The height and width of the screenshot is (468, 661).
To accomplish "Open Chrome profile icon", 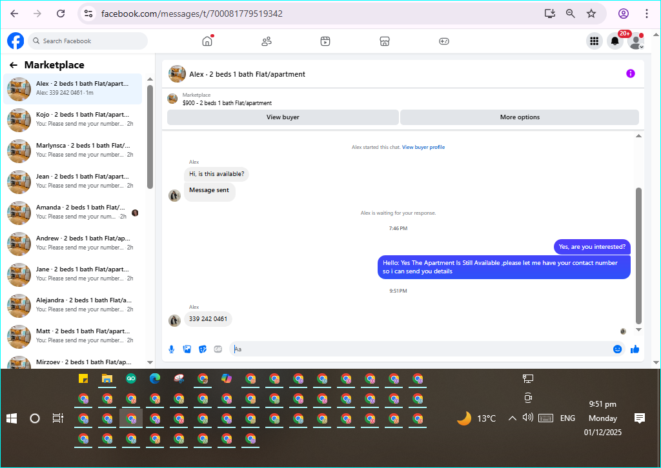I will 624,14.
